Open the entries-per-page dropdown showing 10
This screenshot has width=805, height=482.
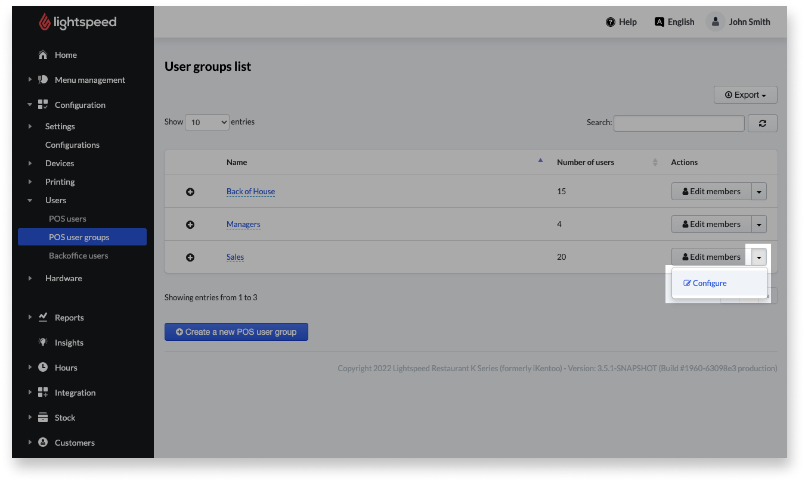207,122
